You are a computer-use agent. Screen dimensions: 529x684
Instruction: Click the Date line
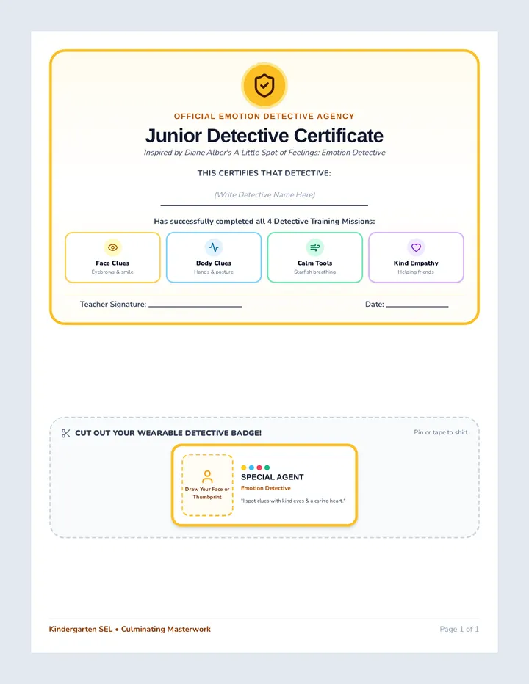[417, 306]
